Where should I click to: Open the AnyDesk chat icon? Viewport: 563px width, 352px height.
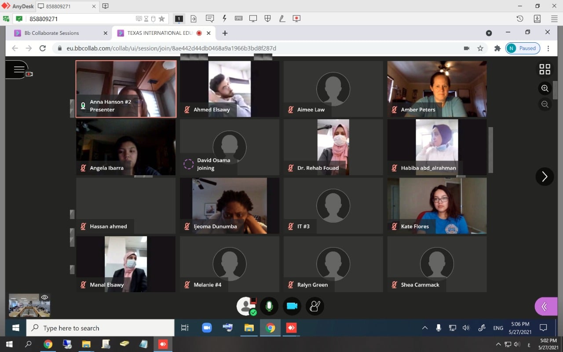click(x=210, y=18)
